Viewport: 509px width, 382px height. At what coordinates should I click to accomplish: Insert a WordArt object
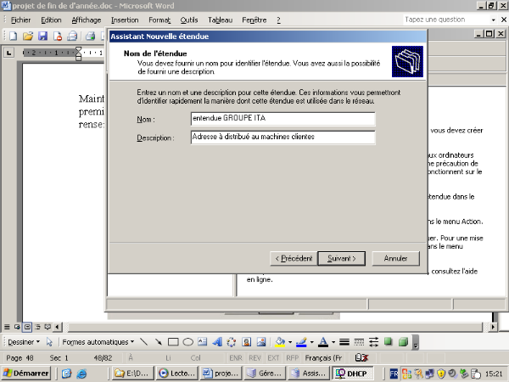[217, 342]
